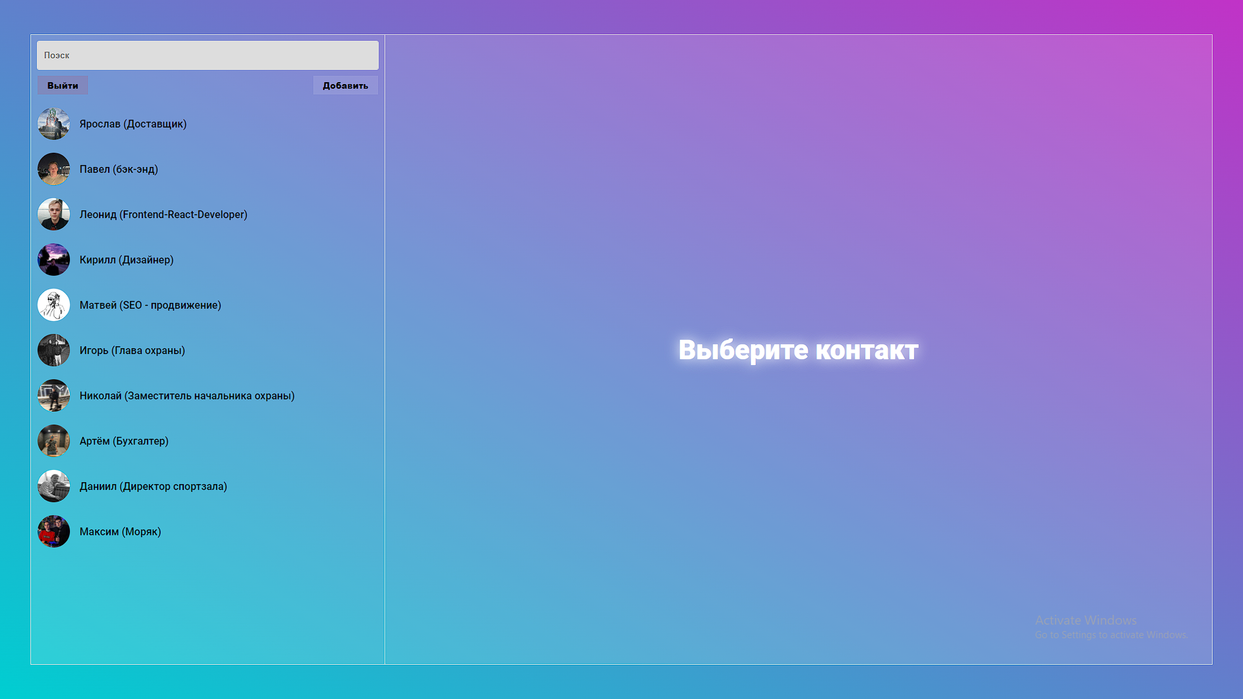Image resolution: width=1243 pixels, height=699 pixels.
Task: Select contact name Павел (бэк-энд)
Action: point(119,169)
